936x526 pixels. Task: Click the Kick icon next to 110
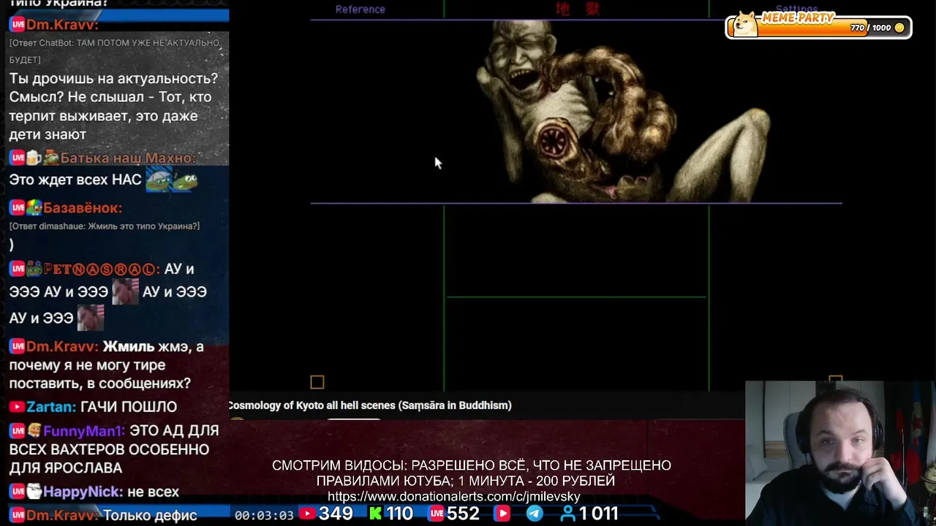pyautogui.click(x=375, y=514)
